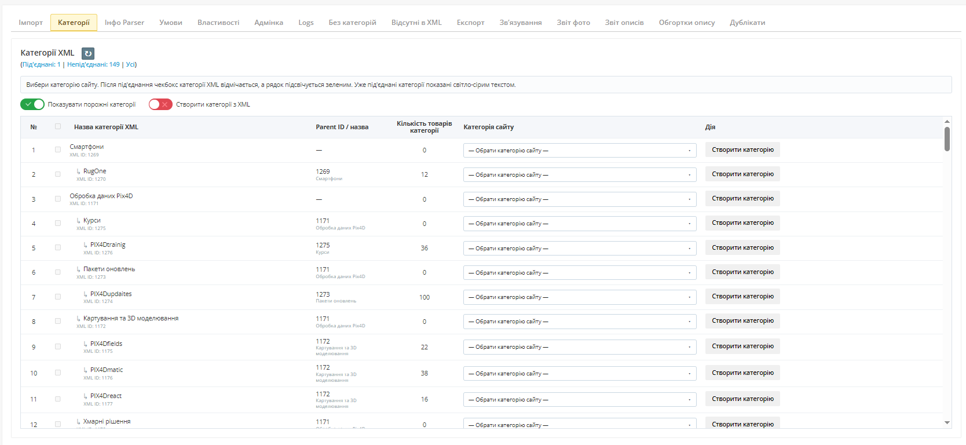Click Створити категорію for Обробка даних Pix4D
The height and width of the screenshot is (445, 966).
coord(742,198)
